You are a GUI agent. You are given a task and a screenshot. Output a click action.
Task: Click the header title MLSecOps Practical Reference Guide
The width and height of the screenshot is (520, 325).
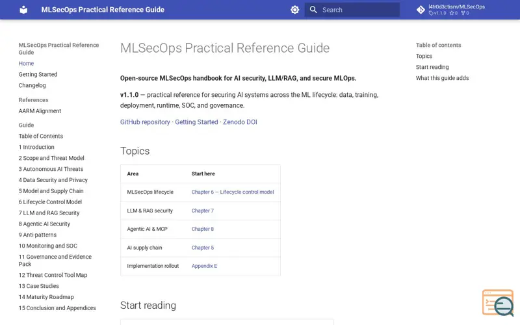(103, 10)
